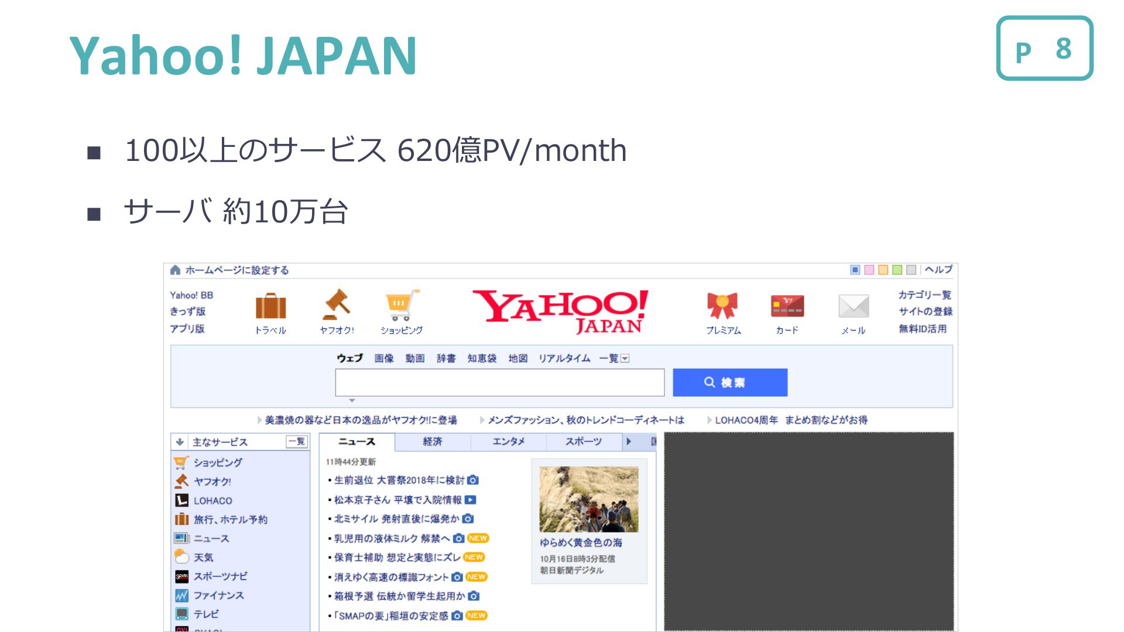Open the 無料ID活用 link
Screen dimensions: 1124x632
pos(923,328)
